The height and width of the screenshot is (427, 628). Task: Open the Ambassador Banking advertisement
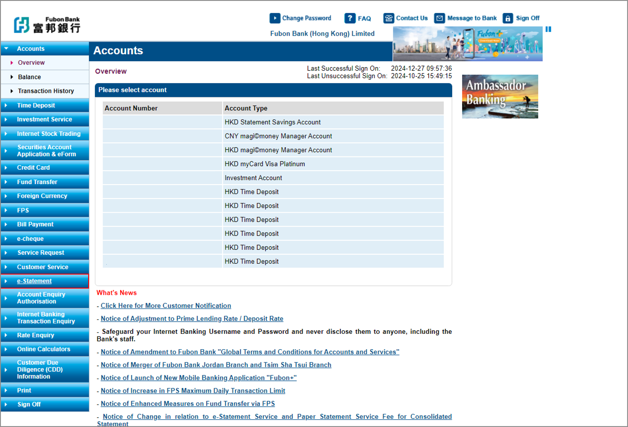coord(500,97)
